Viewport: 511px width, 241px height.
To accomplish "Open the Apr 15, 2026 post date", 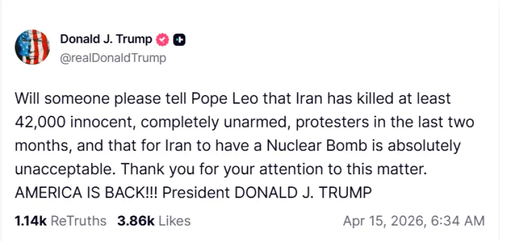I will pyautogui.click(x=386, y=221).
